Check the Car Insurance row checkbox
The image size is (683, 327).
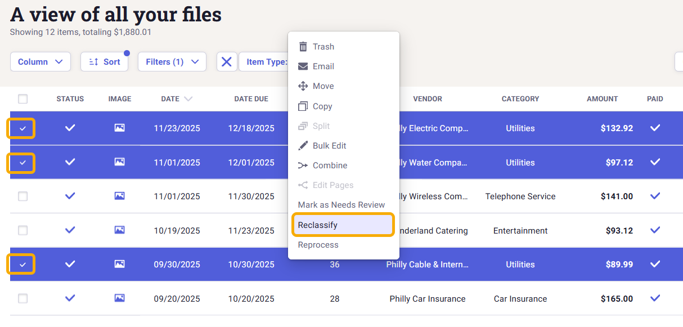coord(23,298)
